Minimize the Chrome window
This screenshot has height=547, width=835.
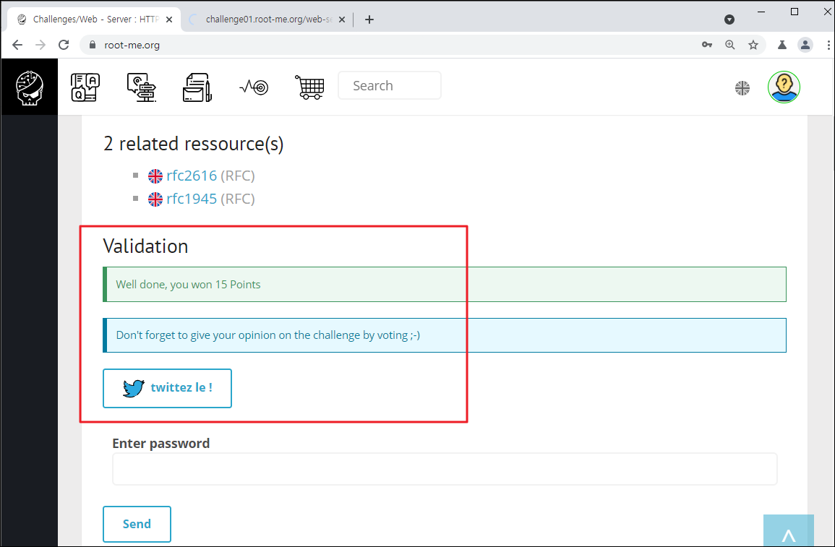point(761,12)
